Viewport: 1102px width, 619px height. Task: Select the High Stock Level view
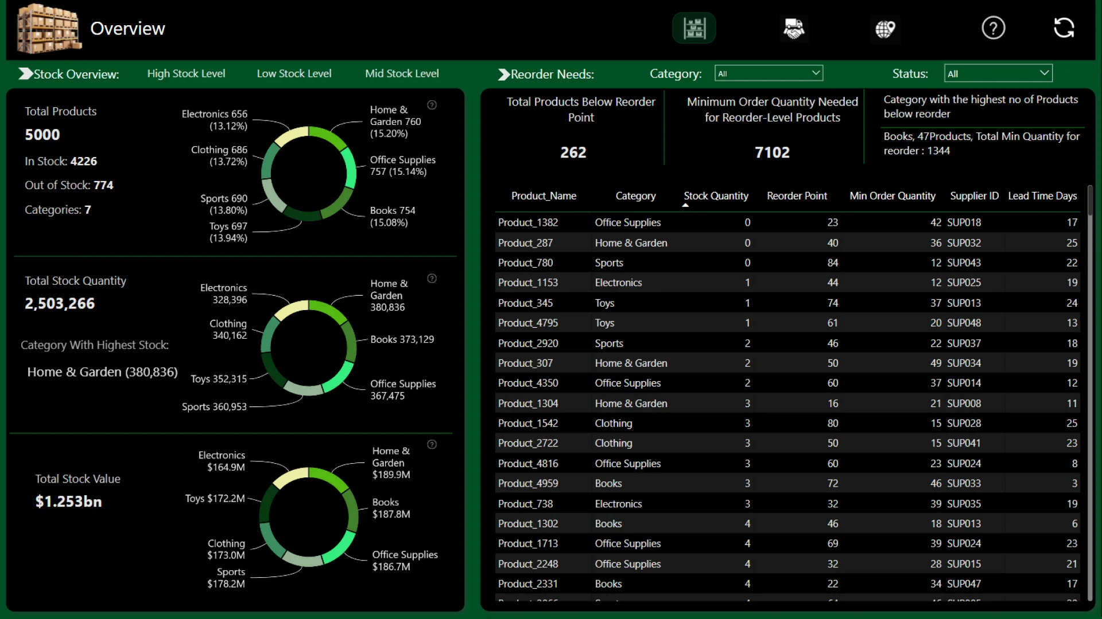pos(186,73)
